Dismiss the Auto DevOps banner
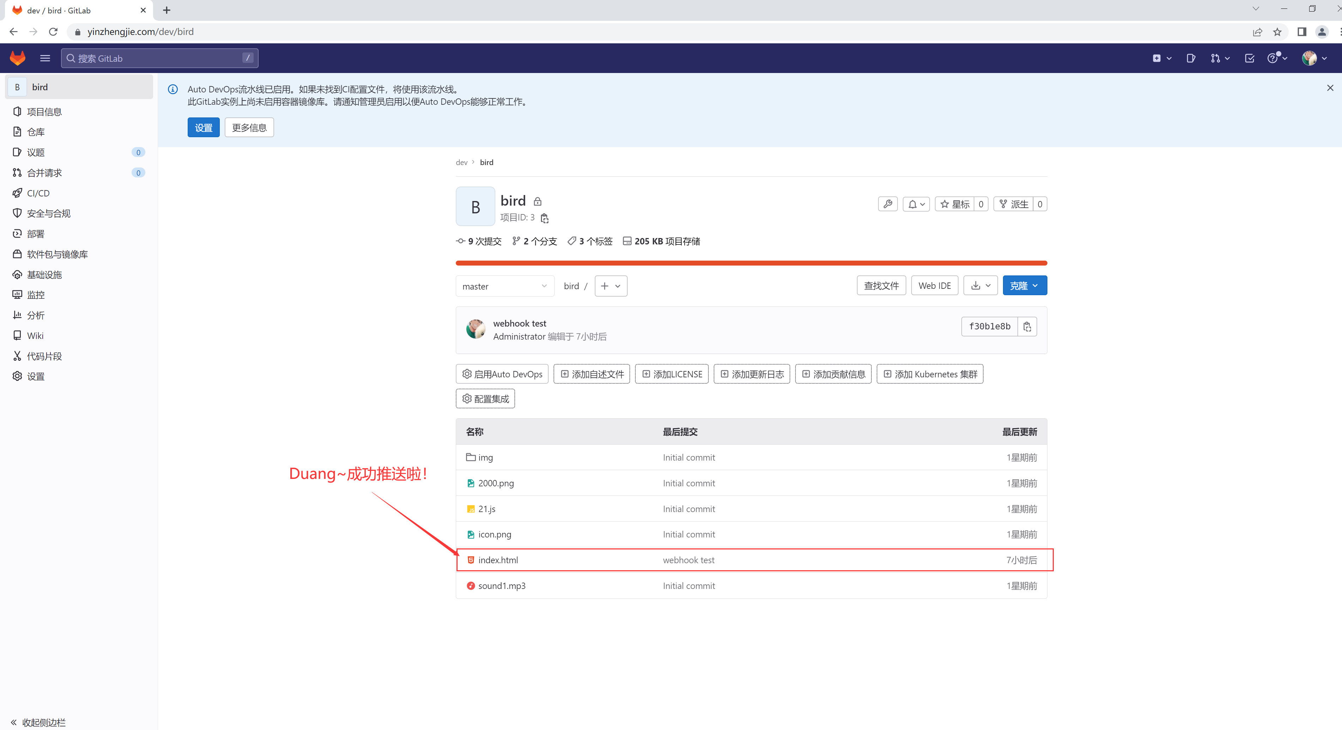The height and width of the screenshot is (730, 1342). [x=1330, y=88]
